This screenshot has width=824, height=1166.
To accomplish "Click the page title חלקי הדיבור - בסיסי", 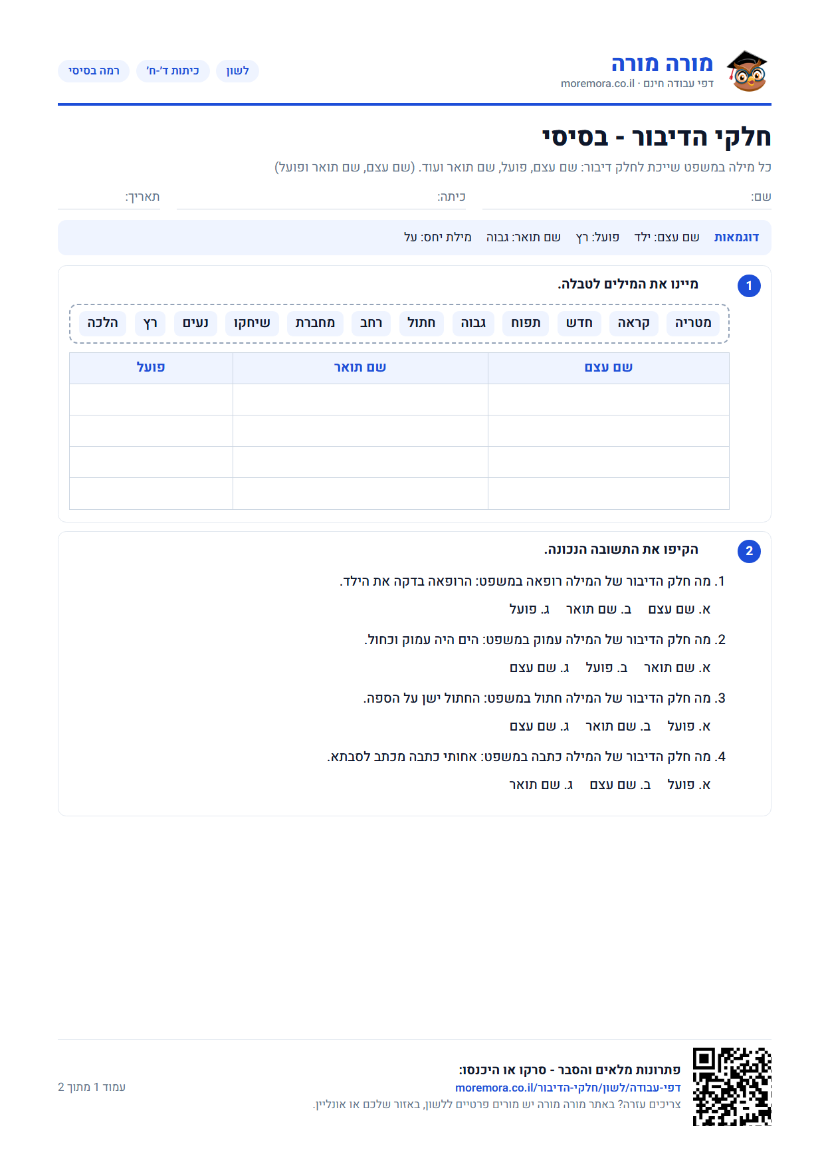I will pyautogui.click(x=657, y=137).
